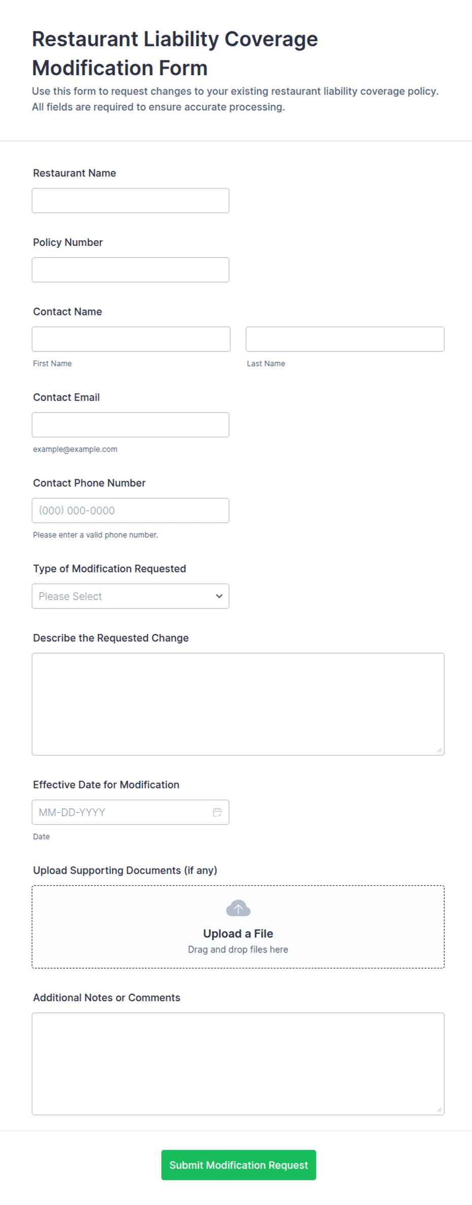Click the Upload a File heading text

(x=238, y=933)
